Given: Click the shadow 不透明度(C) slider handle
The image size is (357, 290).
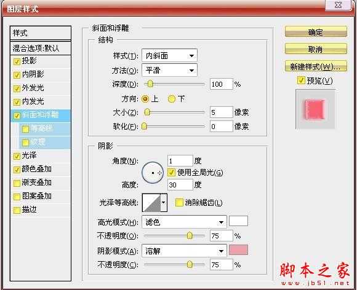Looking at the screenshot, I should coord(190,264).
